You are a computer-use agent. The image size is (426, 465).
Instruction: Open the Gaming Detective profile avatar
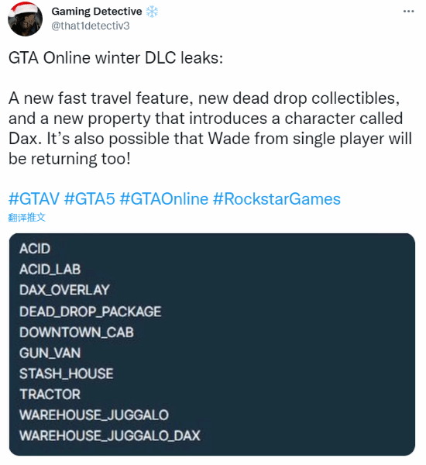[x=26, y=19]
